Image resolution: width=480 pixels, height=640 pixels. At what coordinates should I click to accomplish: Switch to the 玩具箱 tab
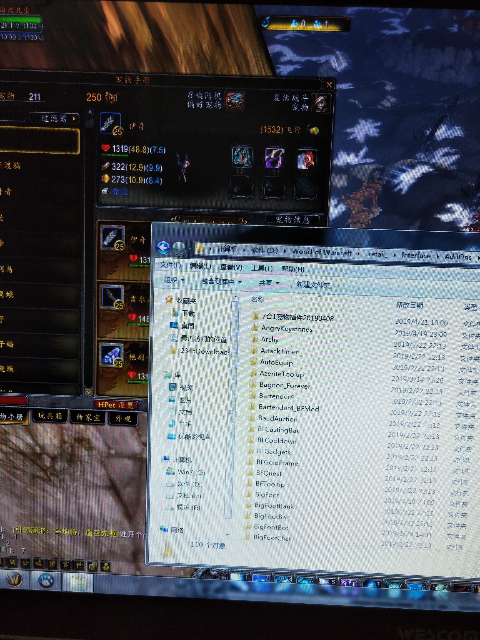point(50,416)
